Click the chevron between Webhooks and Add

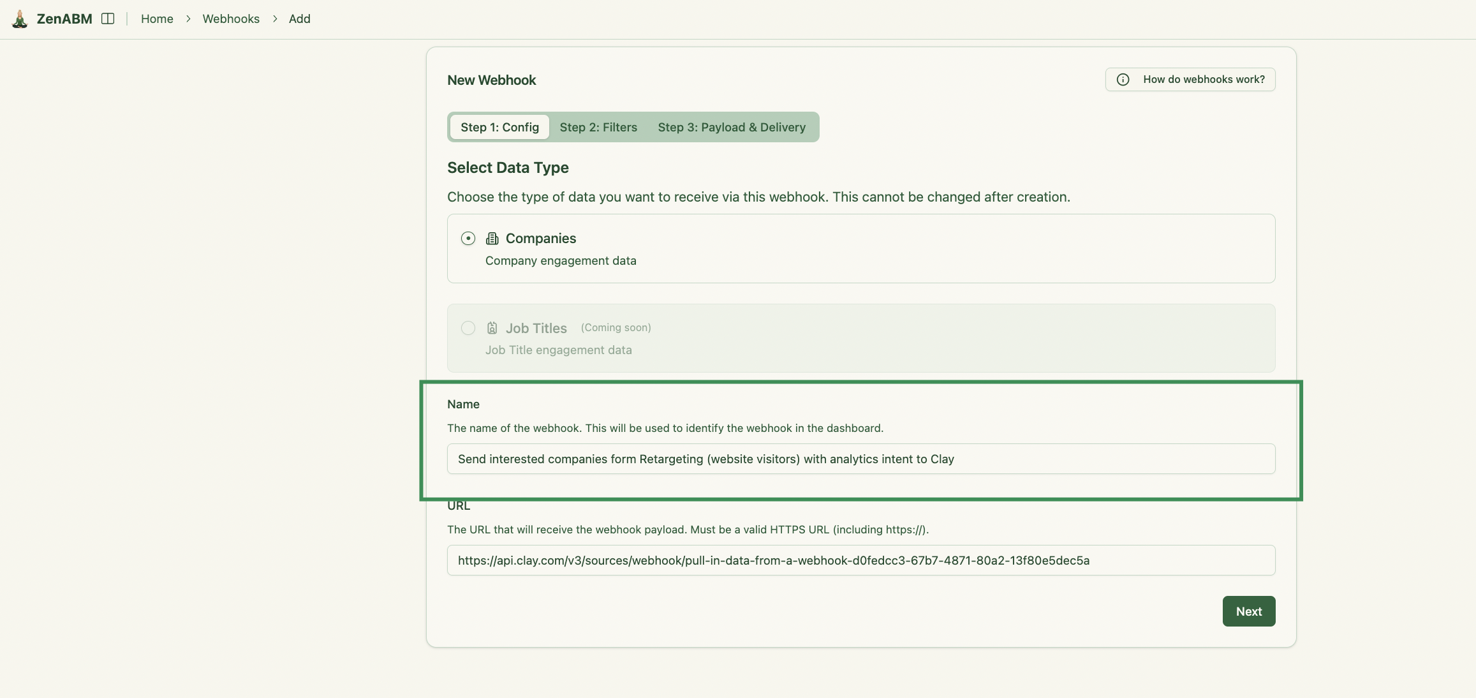[x=274, y=19]
